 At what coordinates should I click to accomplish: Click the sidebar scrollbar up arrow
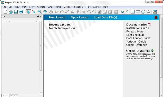tap(41, 20)
